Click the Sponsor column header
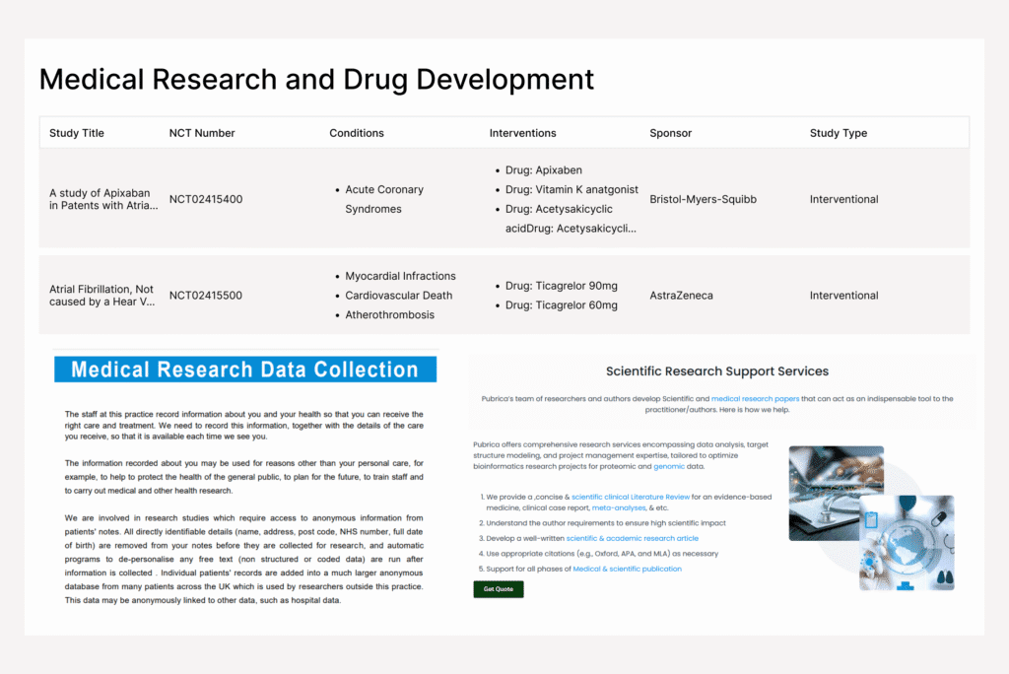 click(671, 132)
